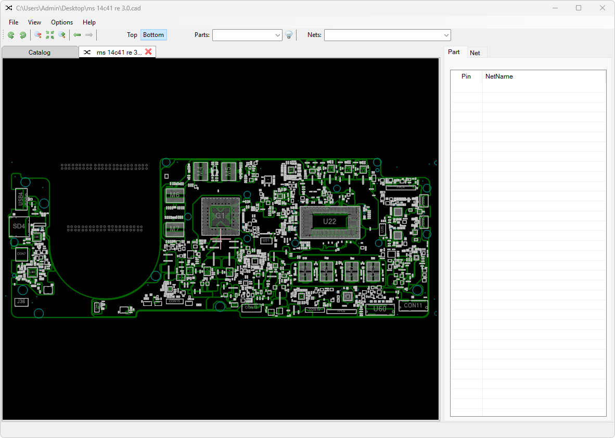Zoom out using the magnifier minus icon
Image resolution: width=615 pixels, height=438 pixels.
(38, 35)
